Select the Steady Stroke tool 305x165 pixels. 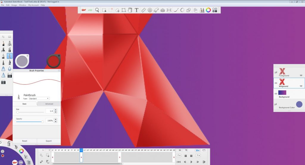[x=176, y=10]
